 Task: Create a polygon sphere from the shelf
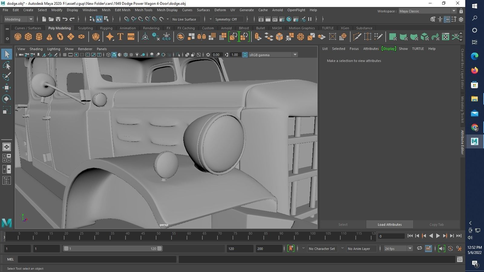18,37
